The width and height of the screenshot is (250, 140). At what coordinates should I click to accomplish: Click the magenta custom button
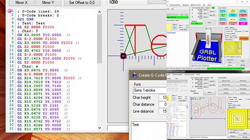[x=243, y=23]
